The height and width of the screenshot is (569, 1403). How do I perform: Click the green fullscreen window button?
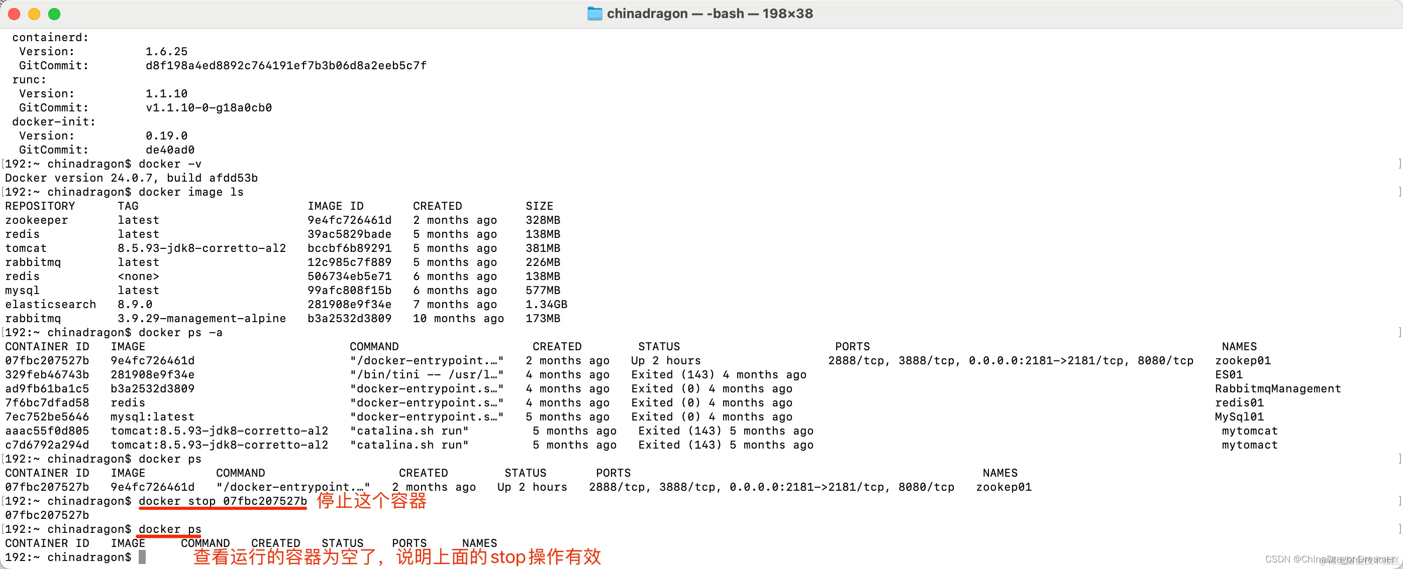[54, 14]
